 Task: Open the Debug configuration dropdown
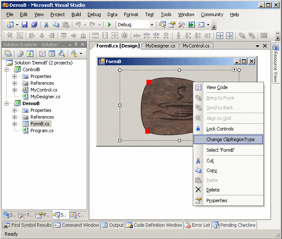tap(152, 25)
